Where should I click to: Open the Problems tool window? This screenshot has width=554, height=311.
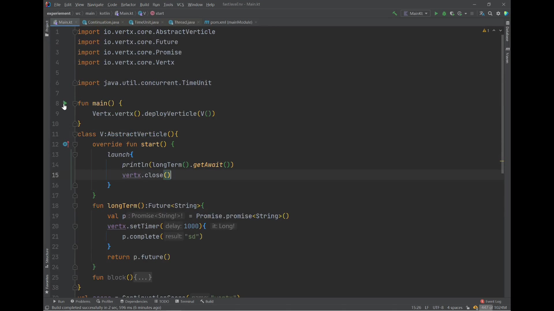pyautogui.click(x=81, y=301)
